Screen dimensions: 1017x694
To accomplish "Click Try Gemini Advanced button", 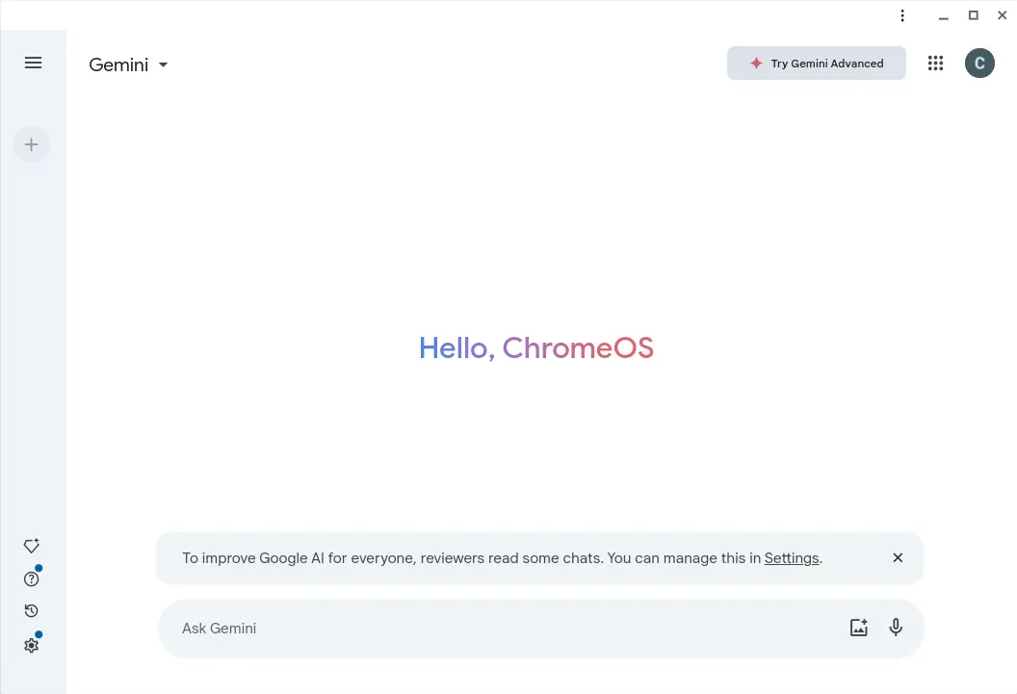I will (x=817, y=64).
